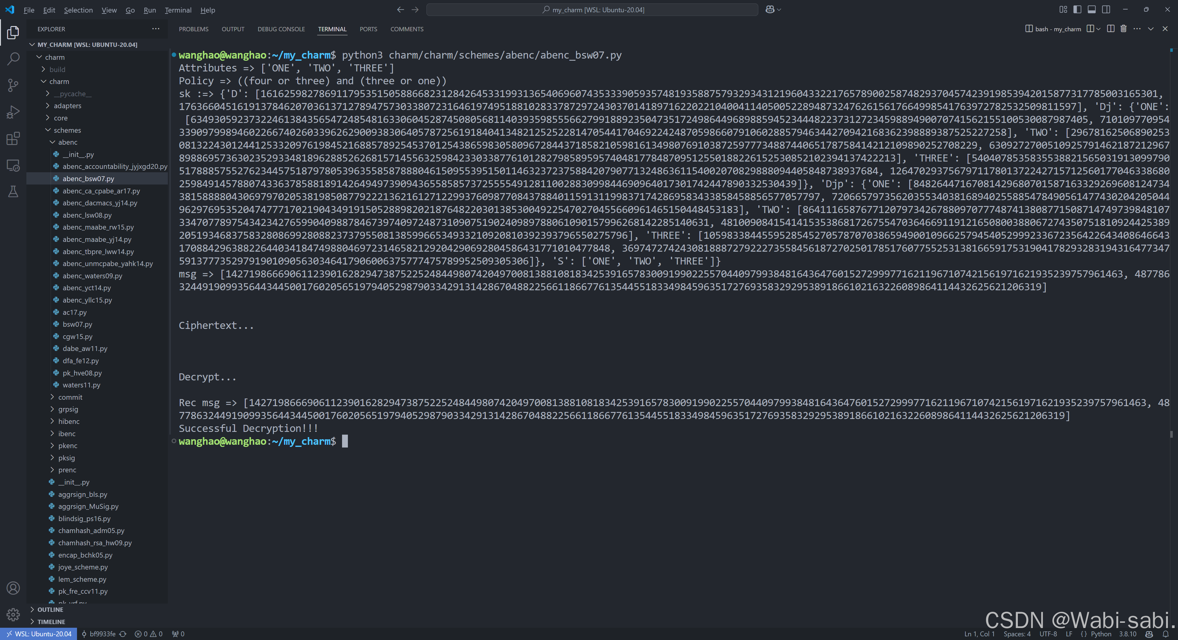Toggle bottom panel visibility

tap(1091, 10)
